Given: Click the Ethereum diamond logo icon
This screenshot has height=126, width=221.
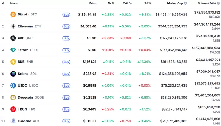Looking at the screenshot, I should point(13,26).
